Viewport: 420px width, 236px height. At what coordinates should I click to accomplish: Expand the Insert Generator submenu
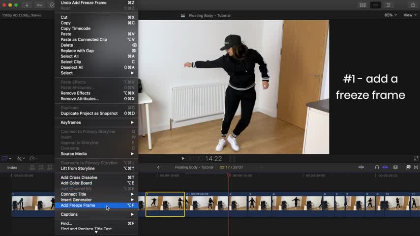97,200
